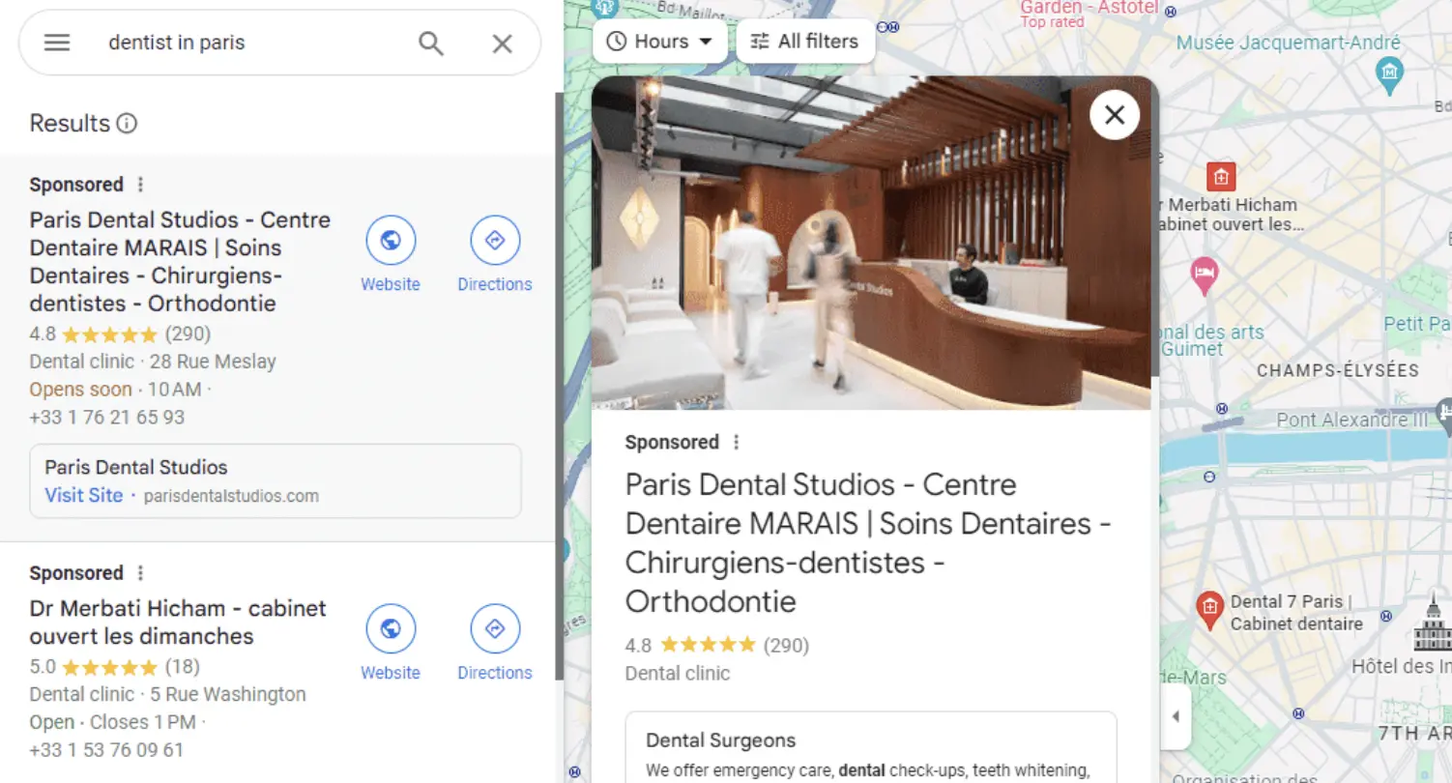Click the Dental Surgeons description box
The width and height of the screenshot is (1452, 783).
coord(871,747)
